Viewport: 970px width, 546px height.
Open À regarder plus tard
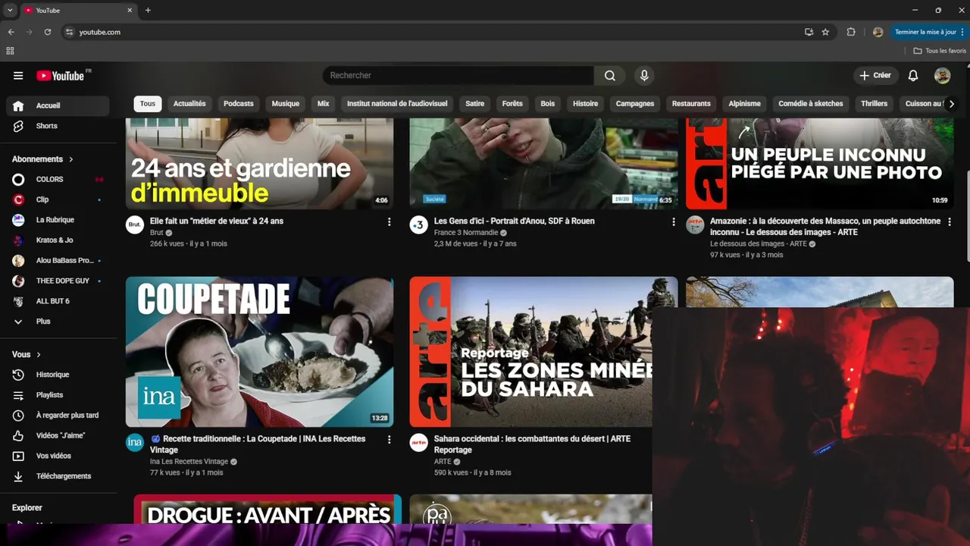click(x=58, y=416)
